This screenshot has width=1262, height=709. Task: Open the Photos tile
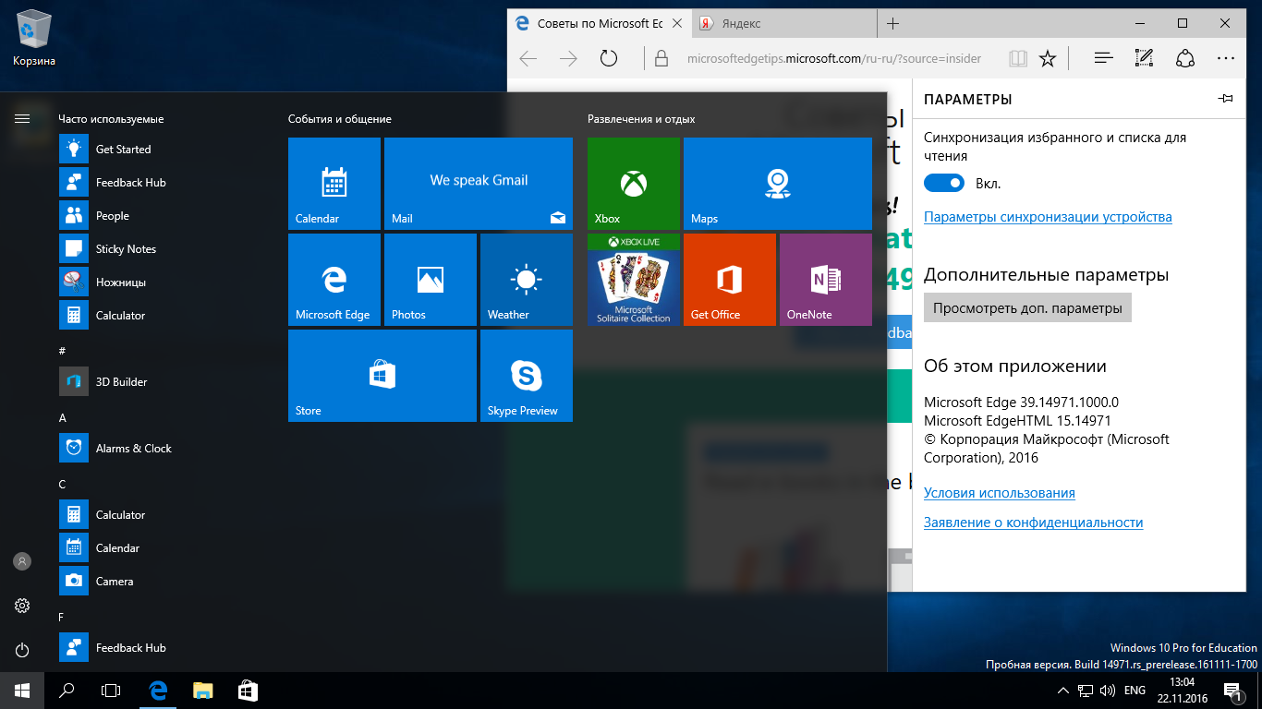(x=431, y=280)
